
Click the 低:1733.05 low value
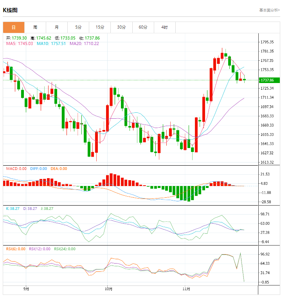pos(65,38)
